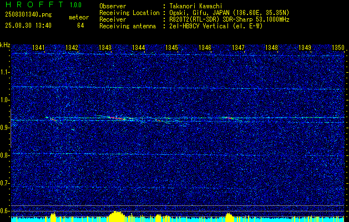The height and width of the screenshot is (222, 349).
Task: Click the yellow power peak below 1341
Action: click(x=53, y=218)
